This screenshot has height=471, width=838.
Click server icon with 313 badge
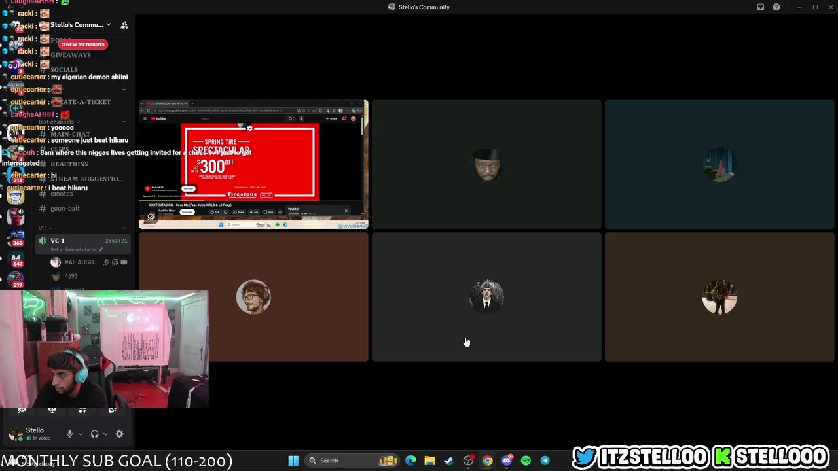click(16, 174)
